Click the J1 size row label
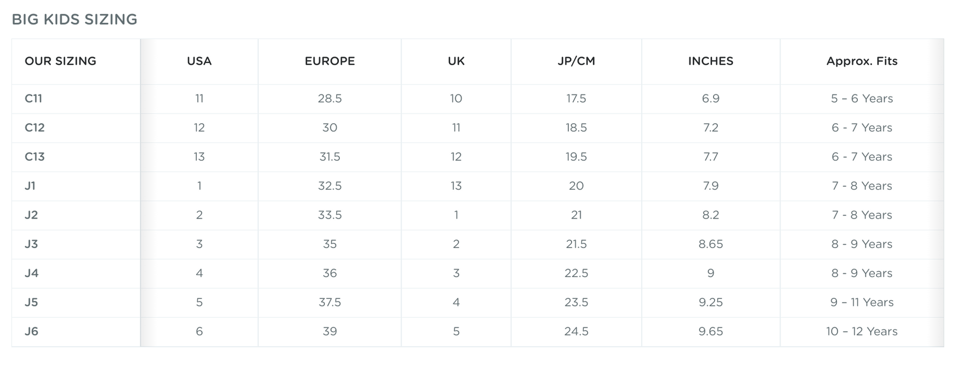Screen dimensions: 965x367 pos(30,186)
